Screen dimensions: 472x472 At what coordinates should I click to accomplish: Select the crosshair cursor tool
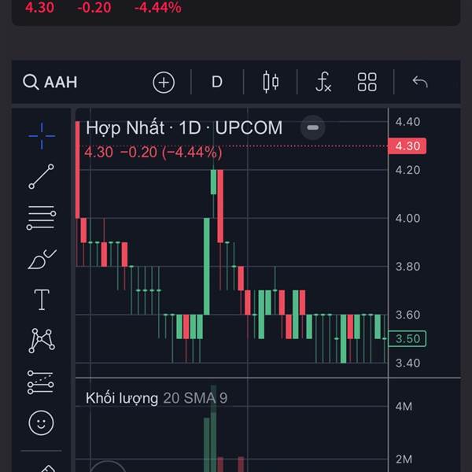click(42, 136)
